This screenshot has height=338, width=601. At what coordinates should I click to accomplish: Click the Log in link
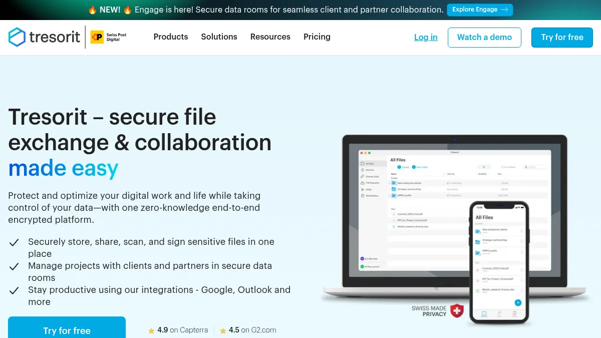(x=425, y=37)
